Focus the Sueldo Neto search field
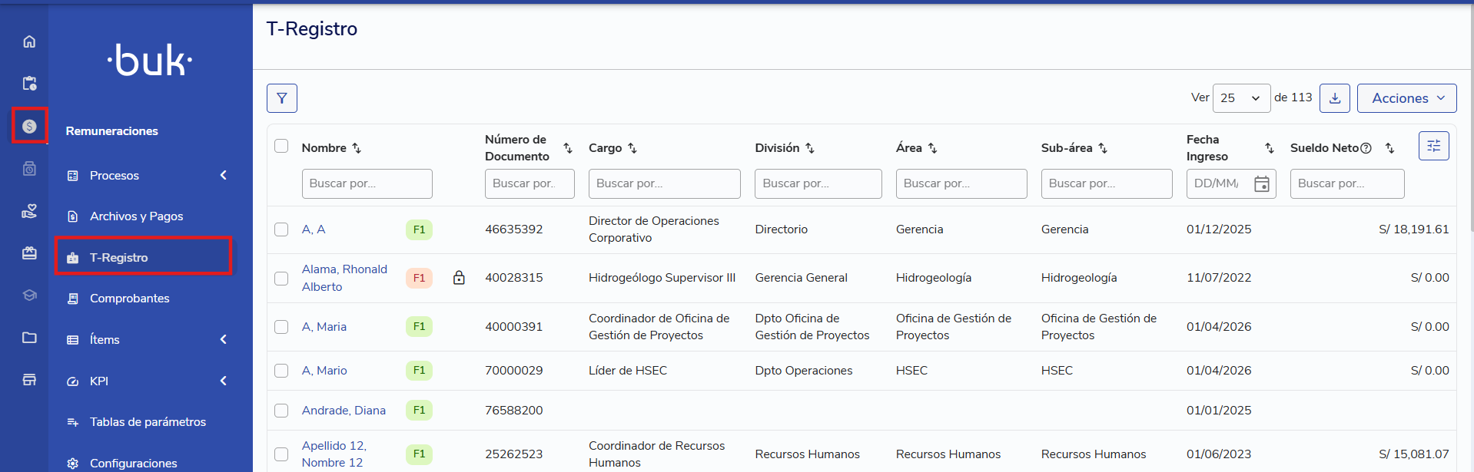 (x=1347, y=183)
